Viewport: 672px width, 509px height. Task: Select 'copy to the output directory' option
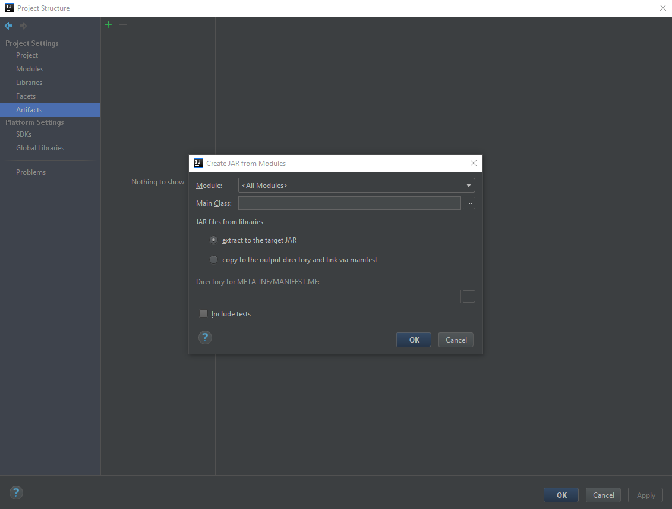coord(214,260)
